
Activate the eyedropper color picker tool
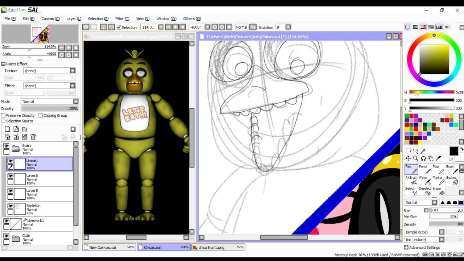[438, 158]
